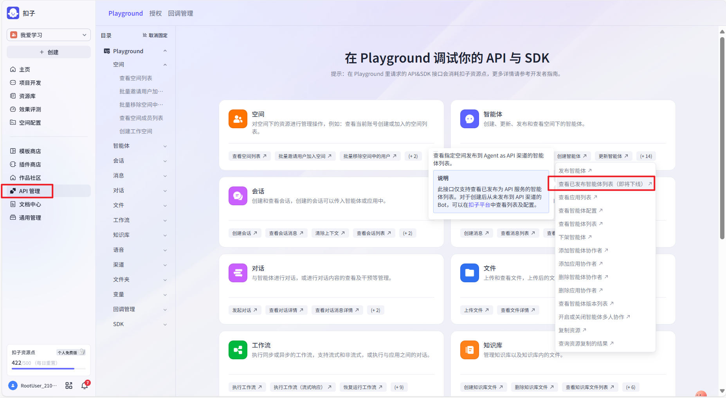Switch to the Playground tab

tap(126, 13)
